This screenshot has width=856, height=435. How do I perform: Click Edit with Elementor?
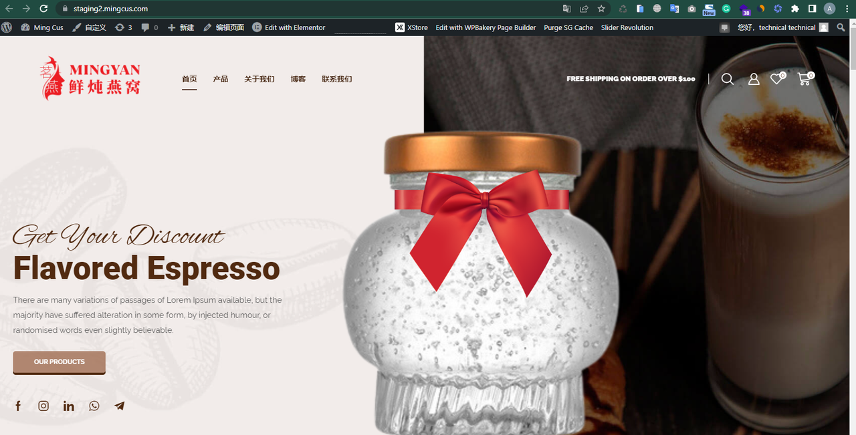(x=289, y=27)
